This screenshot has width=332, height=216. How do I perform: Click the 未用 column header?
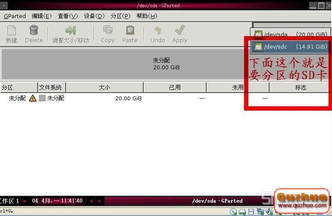click(x=238, y=87)
